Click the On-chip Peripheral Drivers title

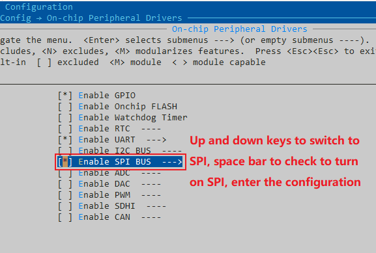[x=240, y=29]
